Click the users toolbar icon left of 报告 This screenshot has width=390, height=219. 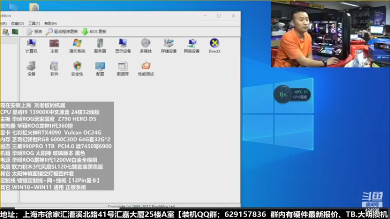[5, 32]
